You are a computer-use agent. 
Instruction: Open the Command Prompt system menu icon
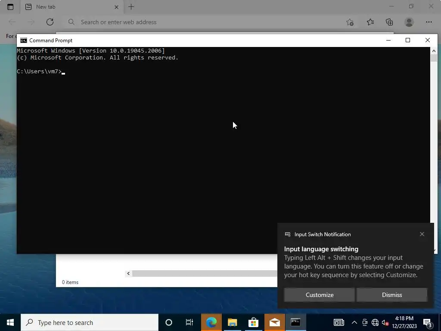pyautogui.click(x=24, y=41)
